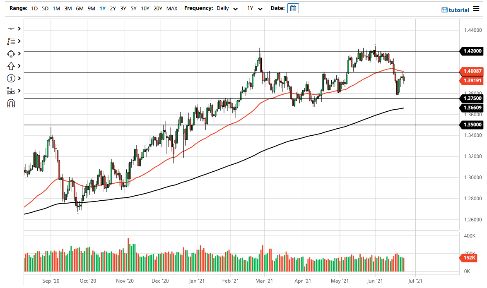Open the calendar date picker icon
This screenshot has height=288, width=487.
293,8
